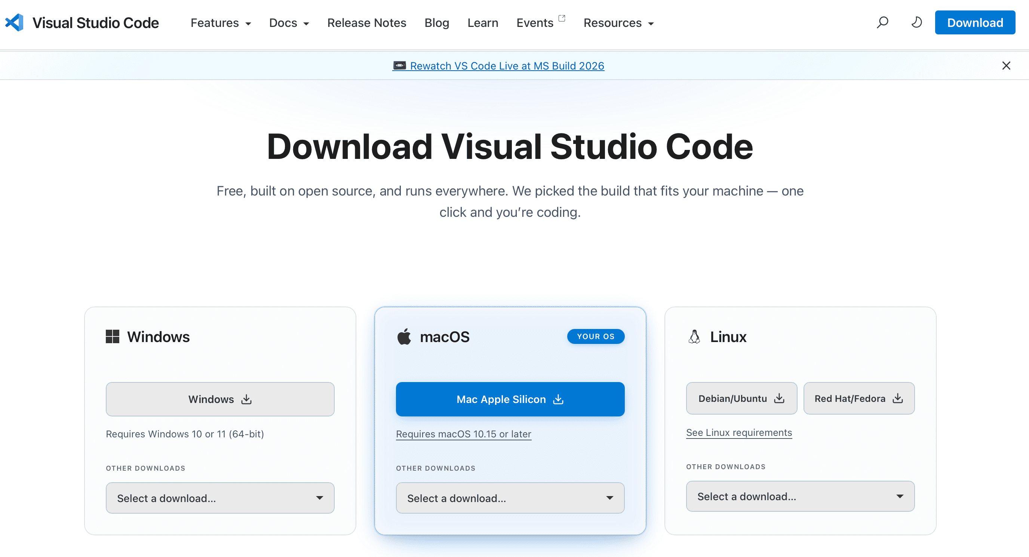This screenshot has width=1029, height=557.
Task: Click the Linux card heading text
Action: tap(728, 336)
